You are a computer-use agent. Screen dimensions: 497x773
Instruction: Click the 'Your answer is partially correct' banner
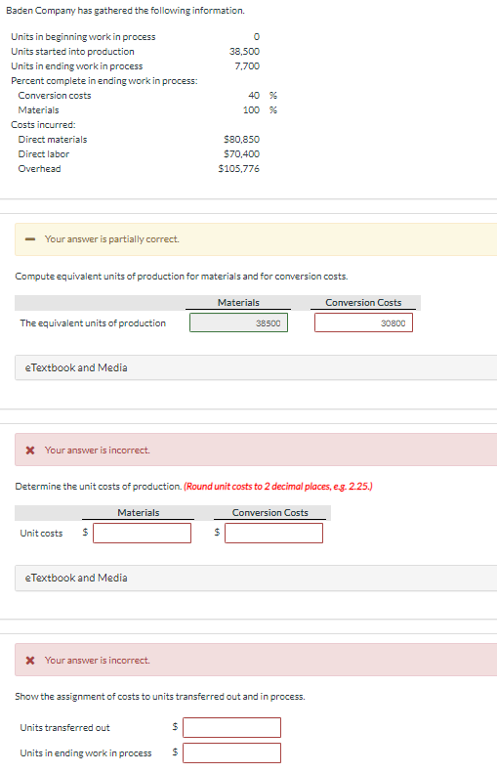[x=256, y=239]
